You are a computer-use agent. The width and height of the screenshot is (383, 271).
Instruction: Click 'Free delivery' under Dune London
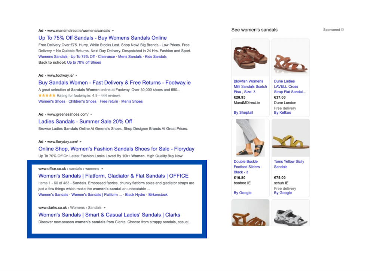pyautogui.click(x=285, y=108)
